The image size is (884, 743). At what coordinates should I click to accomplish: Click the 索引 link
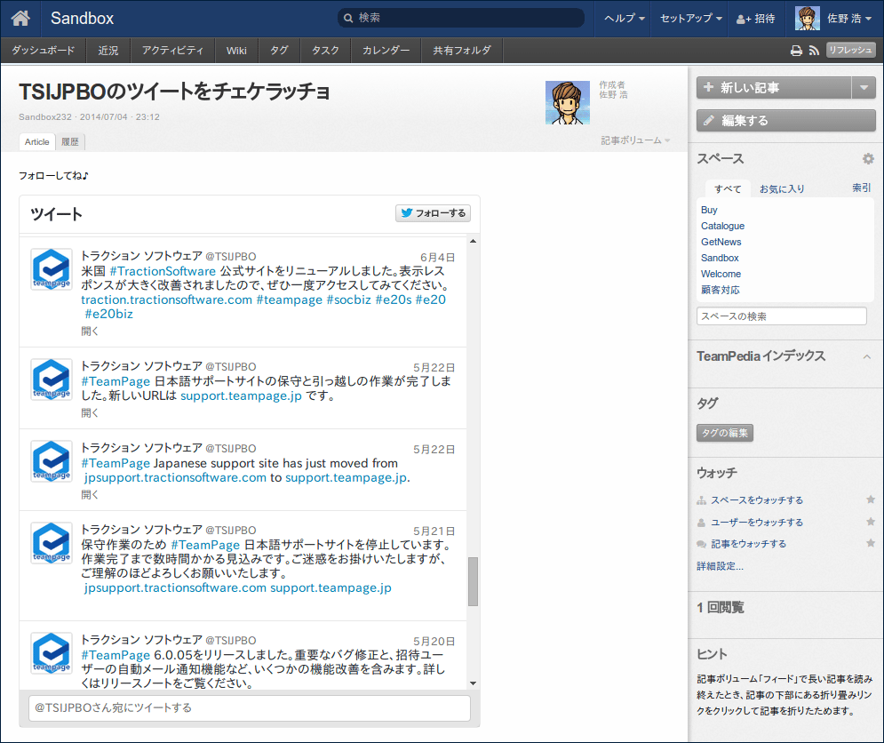(861, 188)
